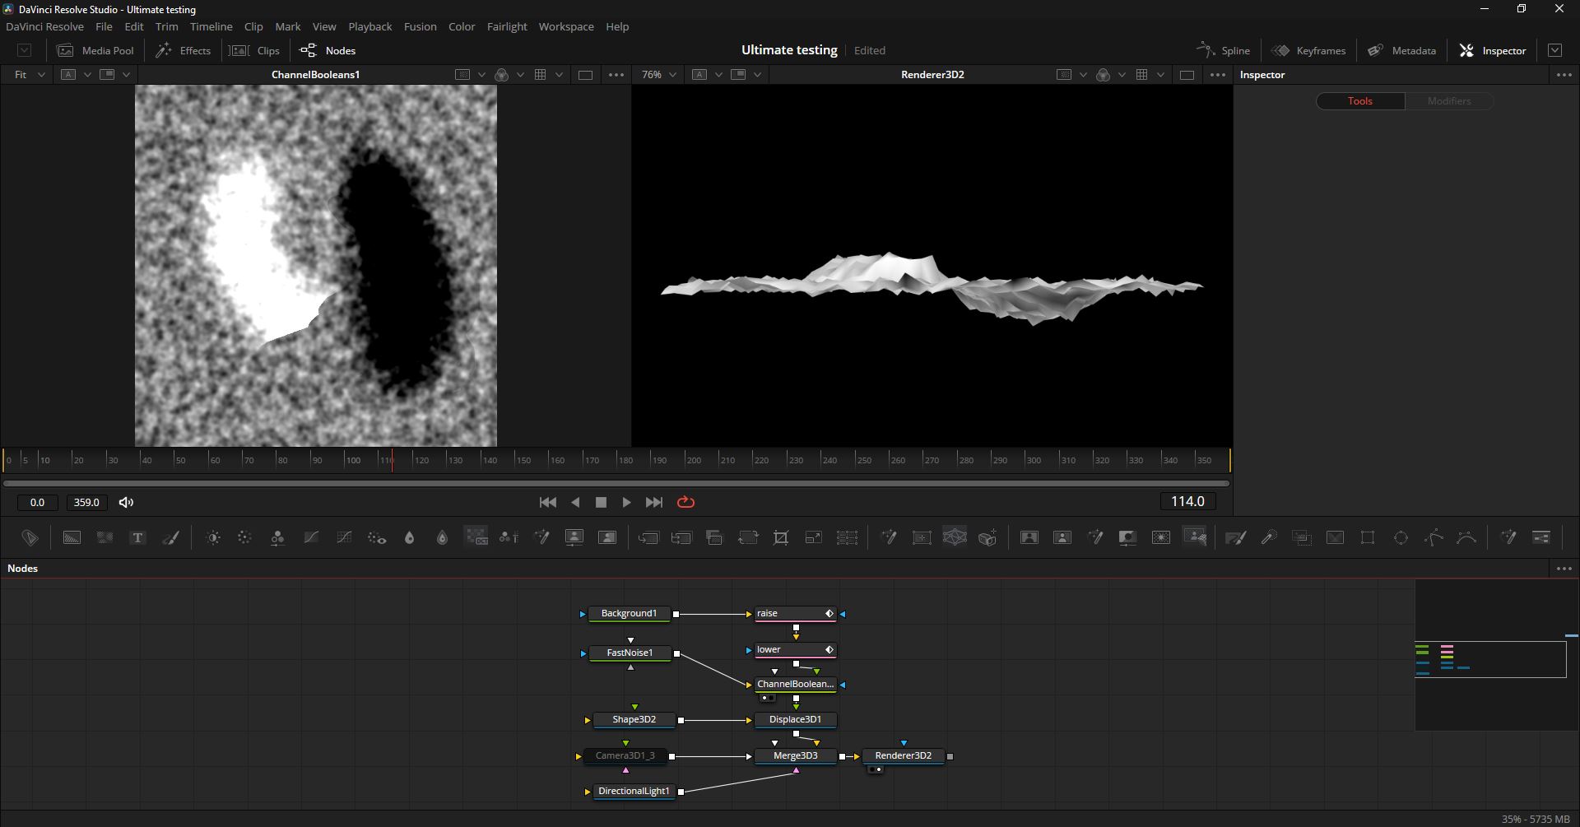This screenshot has height=827, width=1580.
Task: Open the Effects library panel
Action: click(184, 50)
